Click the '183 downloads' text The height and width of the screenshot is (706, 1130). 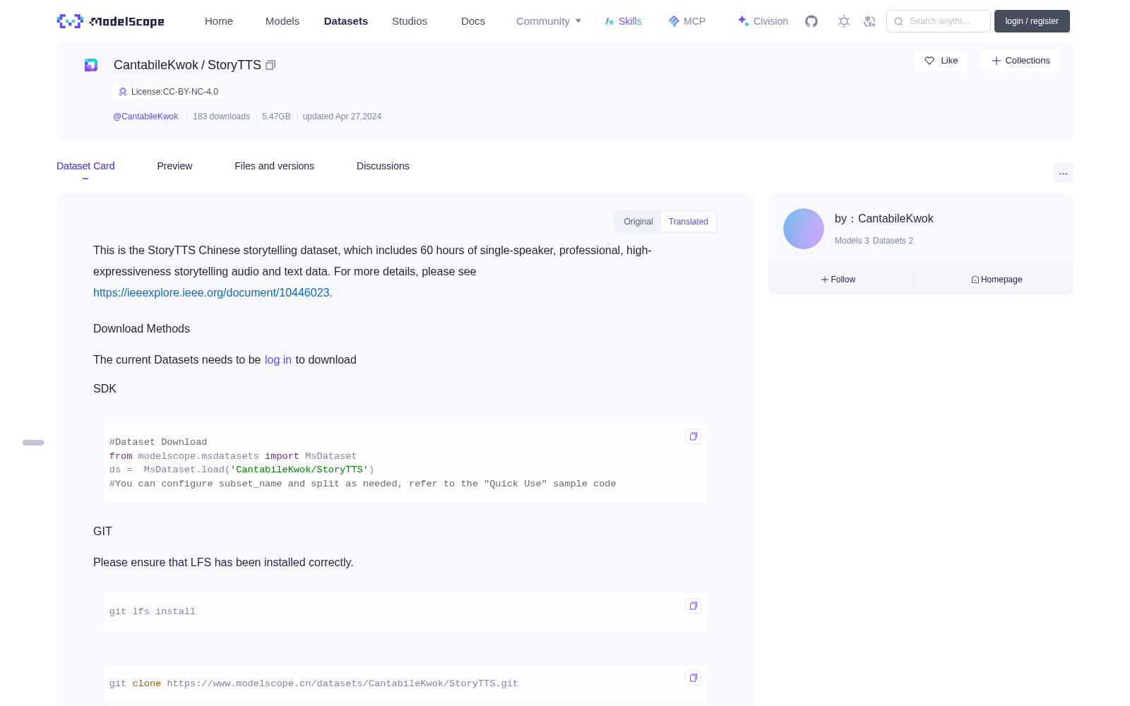click(221, 116)
